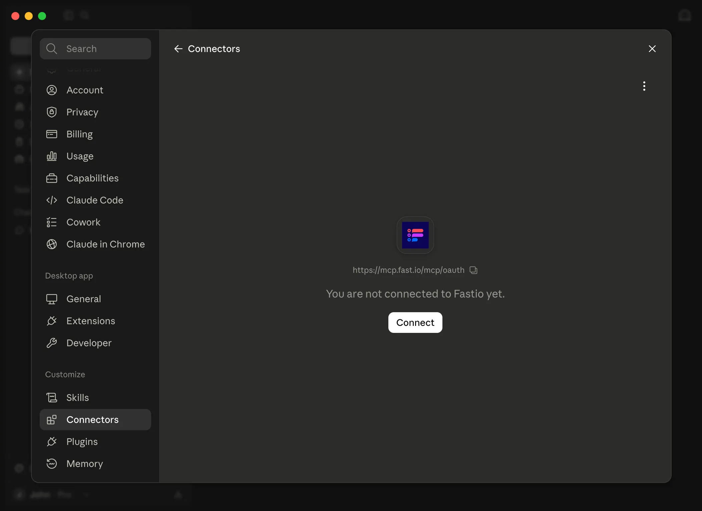Screen dimensions: 702x511
Task: Click the Connectors page heading
Action: pos(214,49)
